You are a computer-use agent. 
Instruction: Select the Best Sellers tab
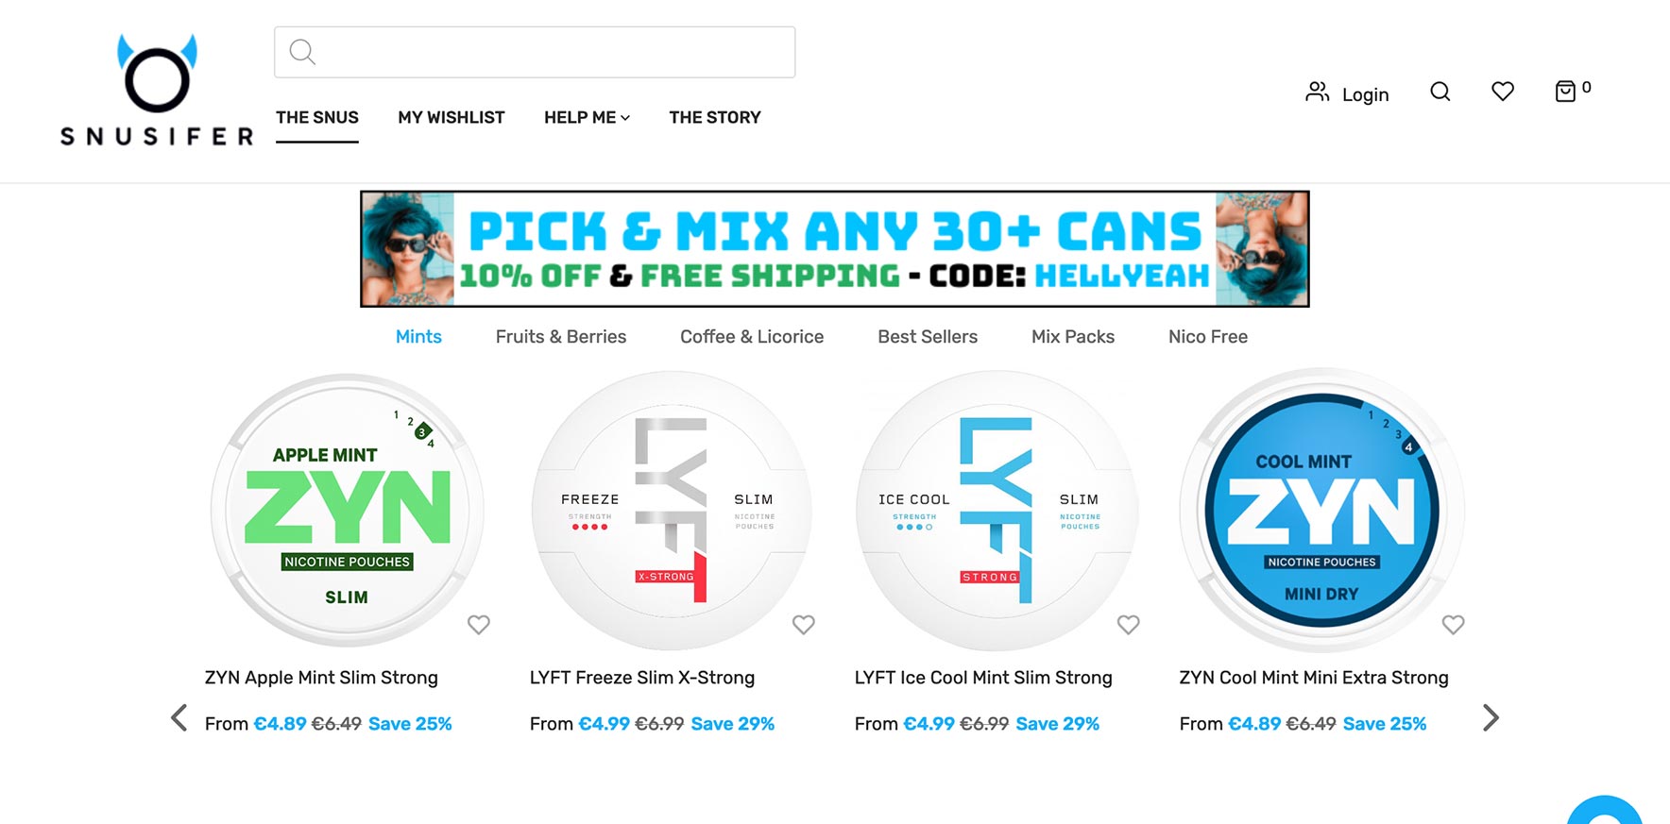[928, 337]
